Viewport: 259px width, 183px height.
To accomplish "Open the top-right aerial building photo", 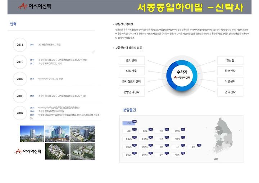I will 82,134.
